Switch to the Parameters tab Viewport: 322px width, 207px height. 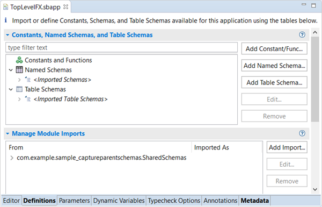coord(75,201)
